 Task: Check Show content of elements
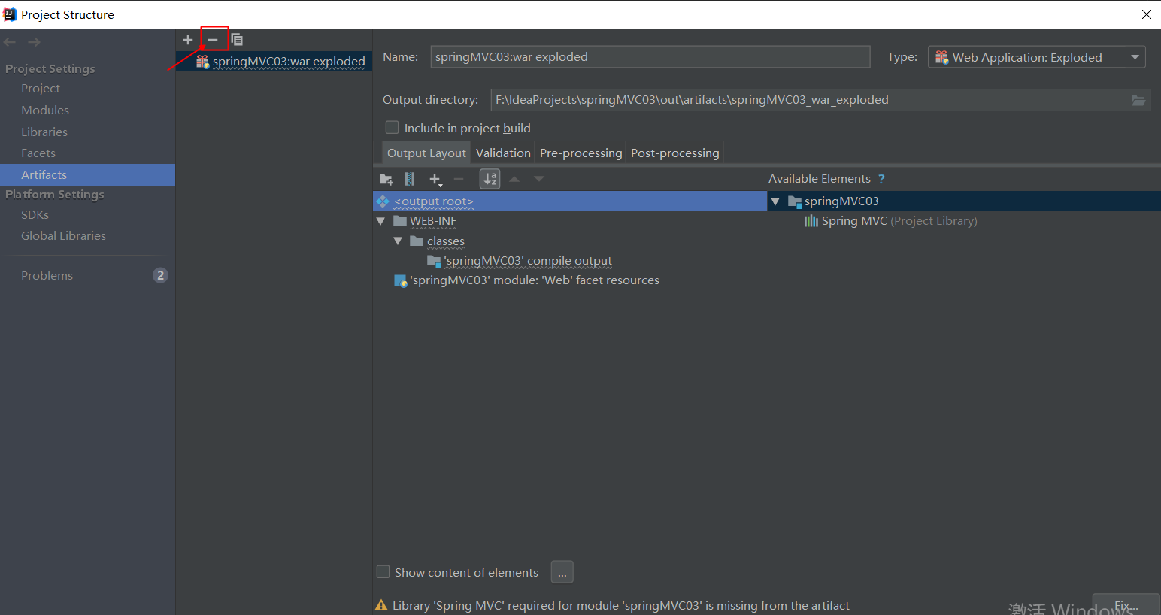(383, 572)
